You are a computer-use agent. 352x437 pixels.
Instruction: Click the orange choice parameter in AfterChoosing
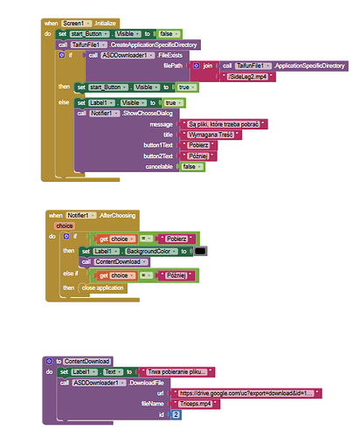tap(65, 225)
